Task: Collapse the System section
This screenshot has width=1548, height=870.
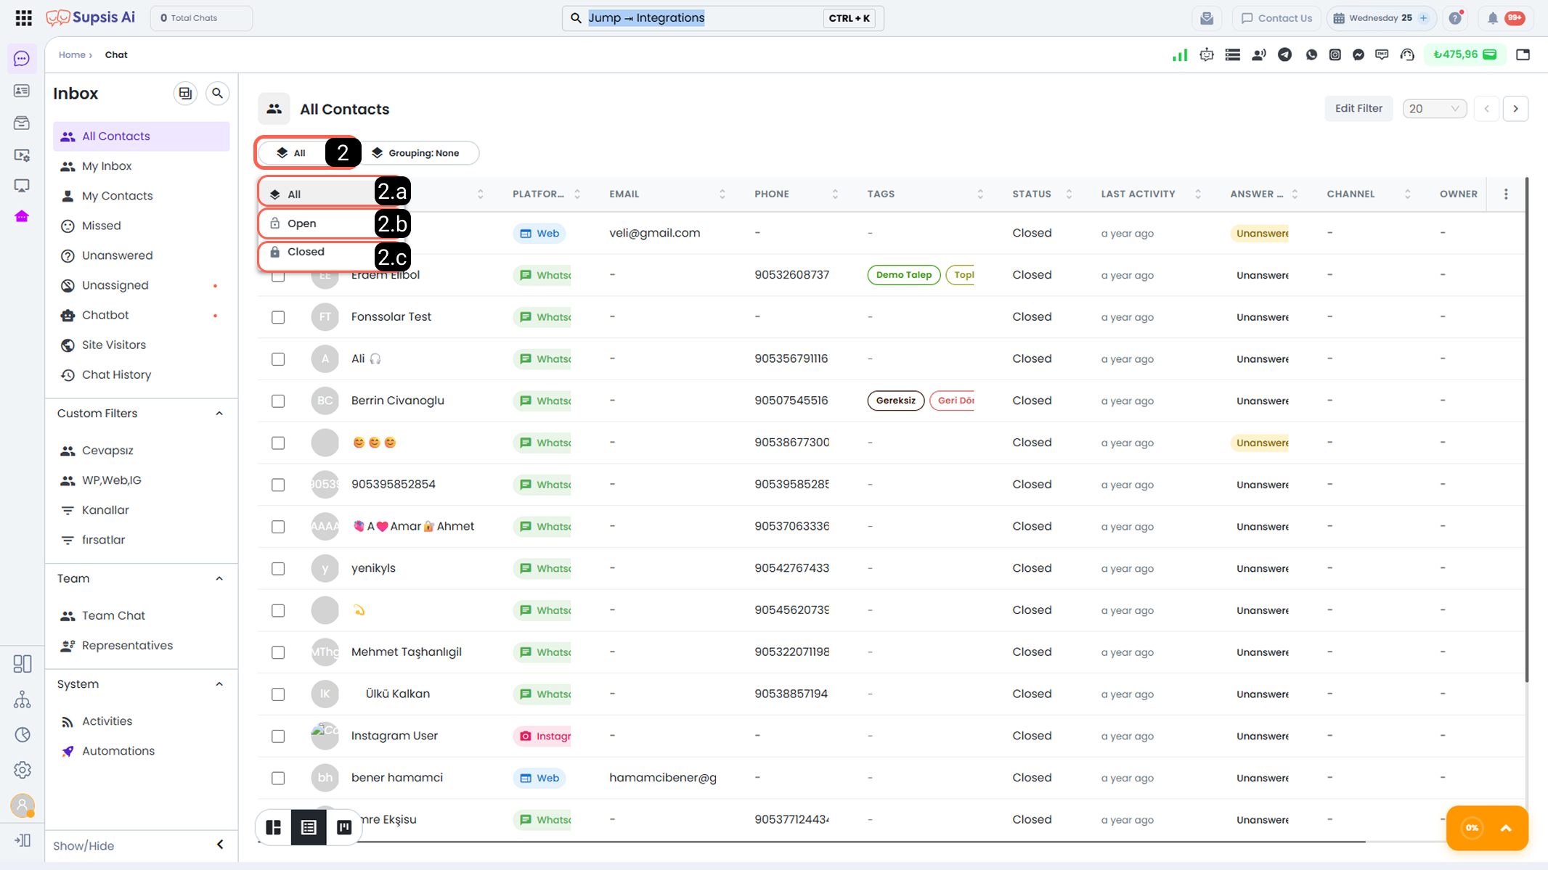Action: (219, 684)
